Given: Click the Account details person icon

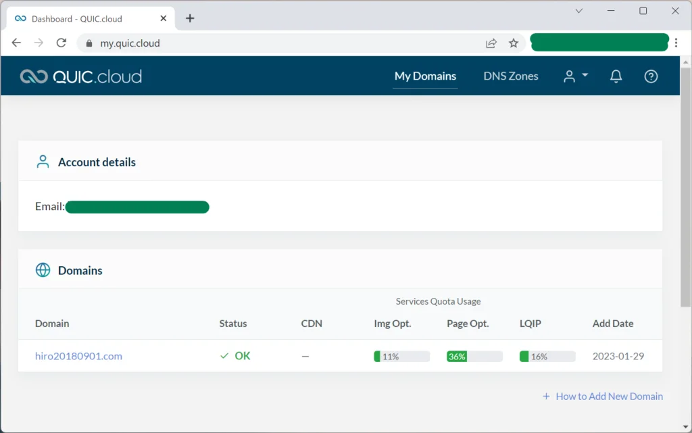Looking at the screenshot, I should [43, 162].
